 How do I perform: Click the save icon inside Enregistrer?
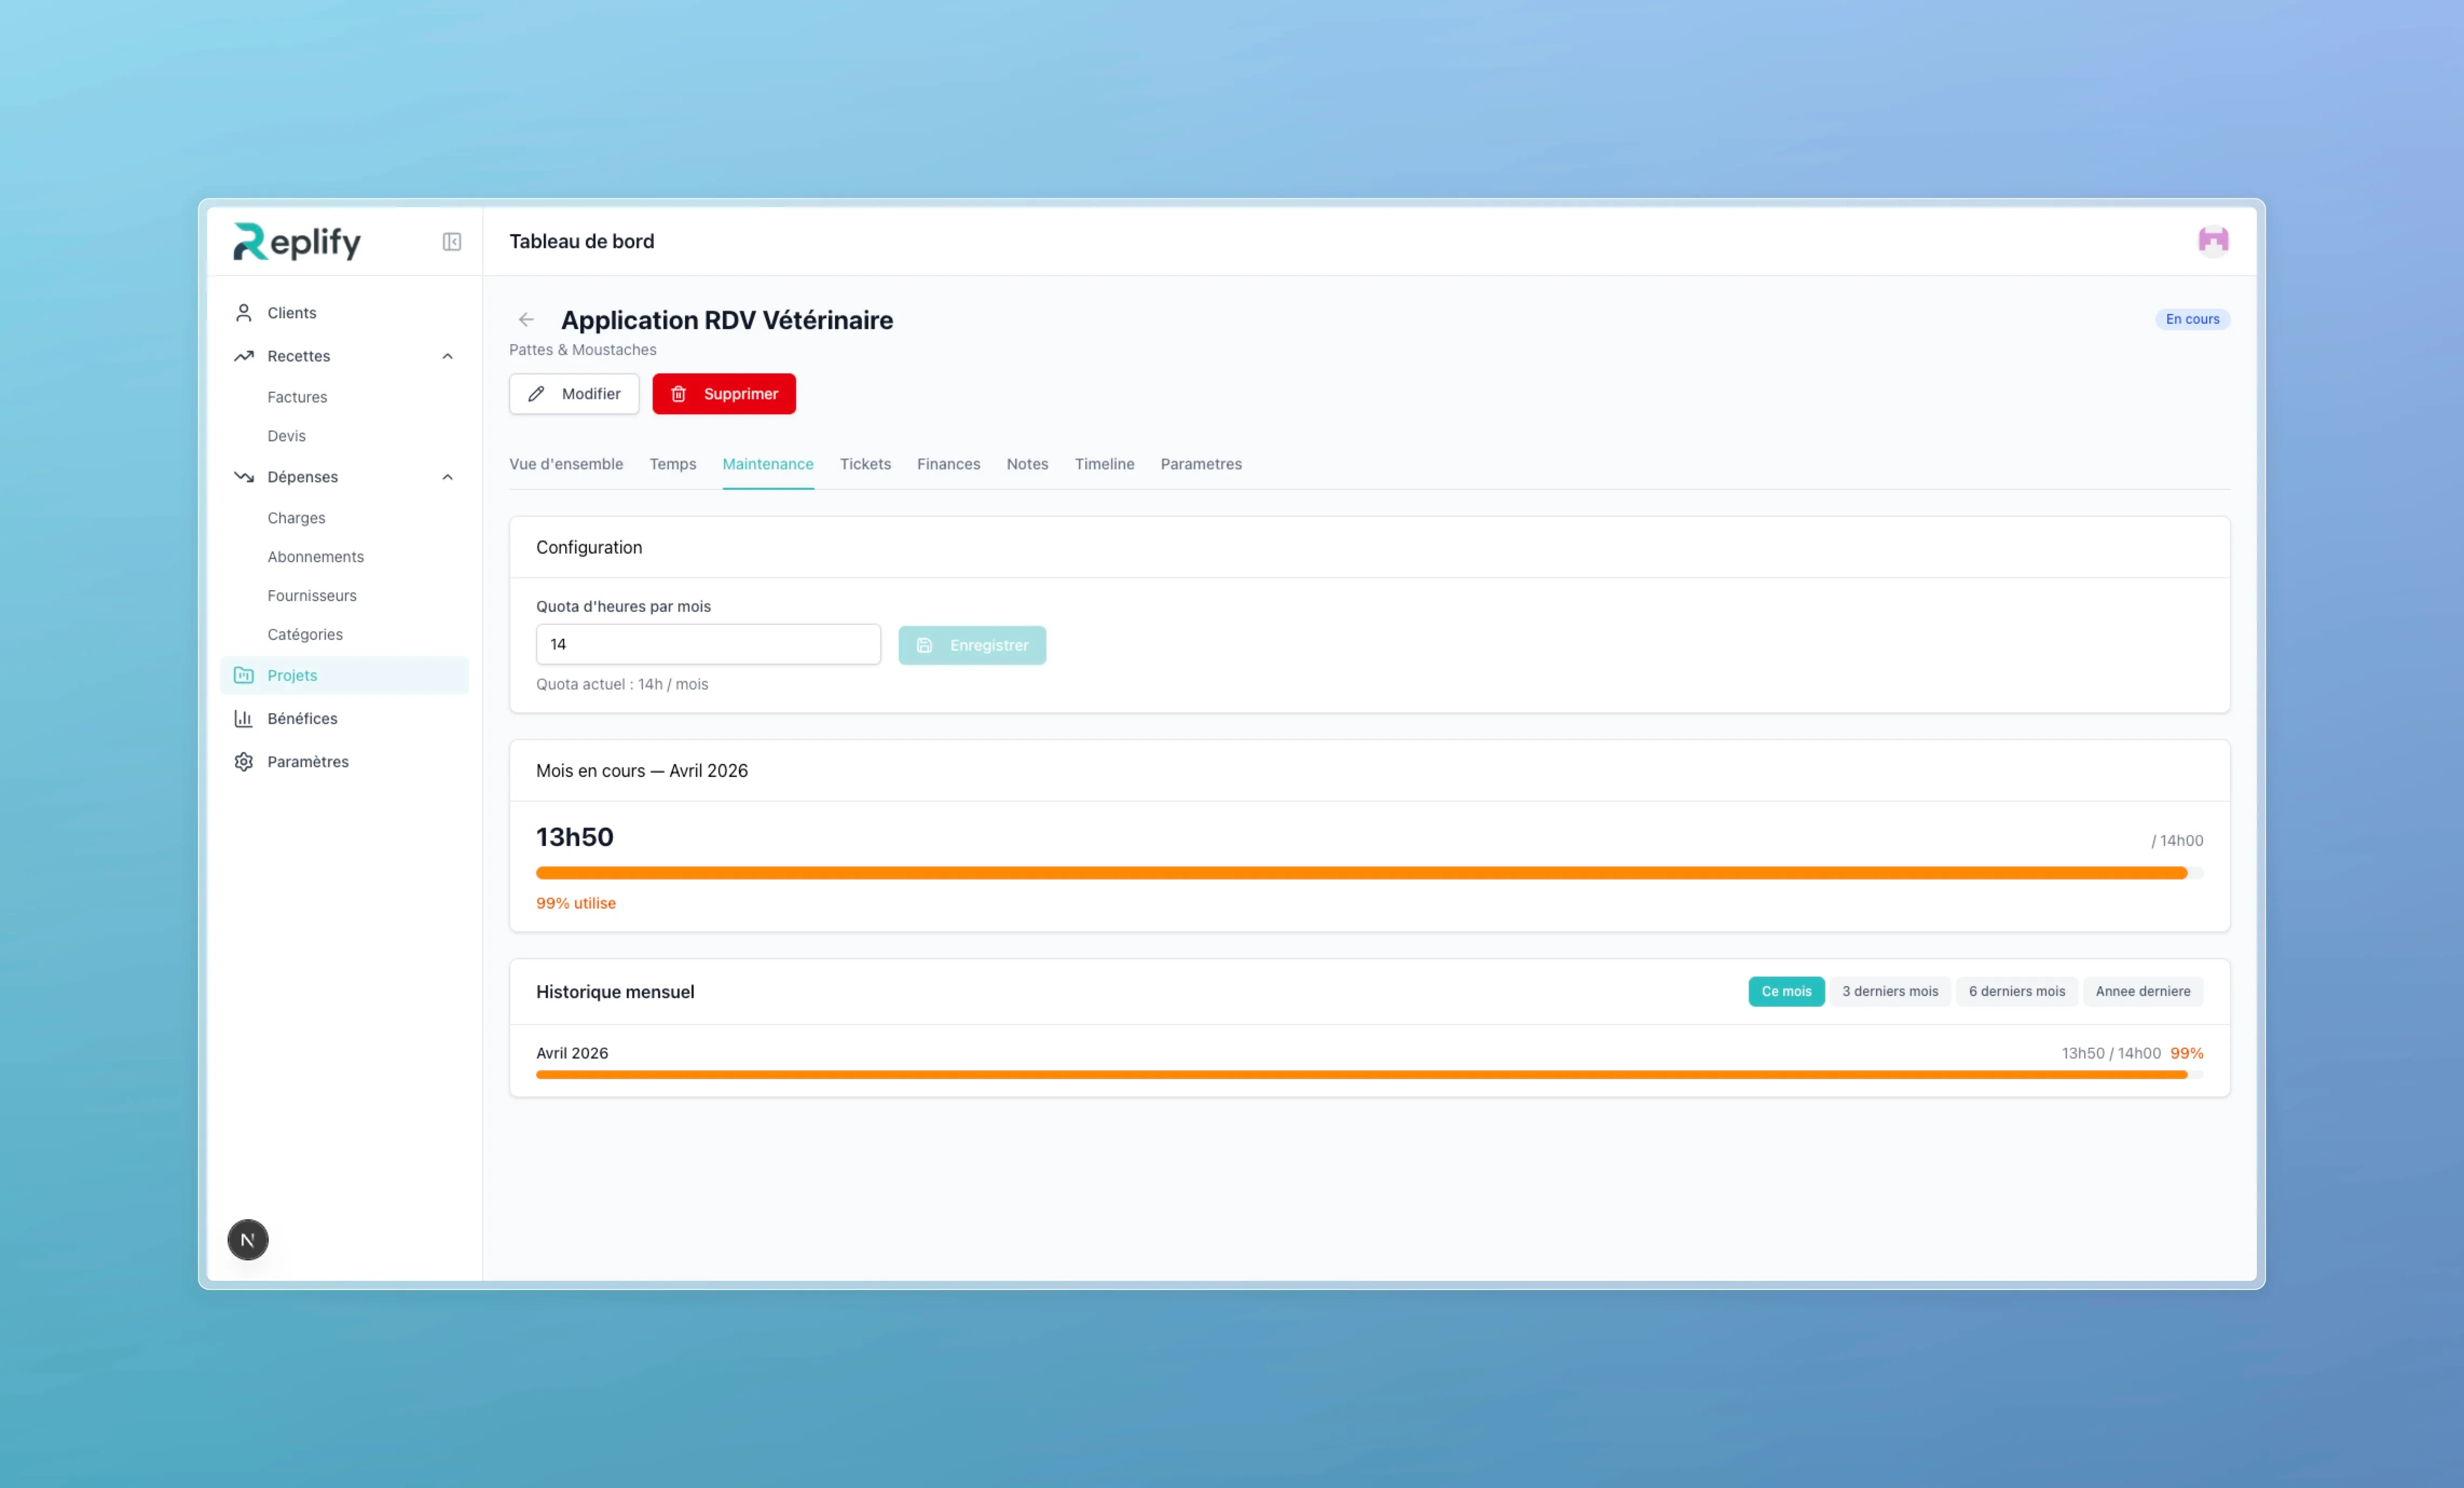click(x=924, y=645)
